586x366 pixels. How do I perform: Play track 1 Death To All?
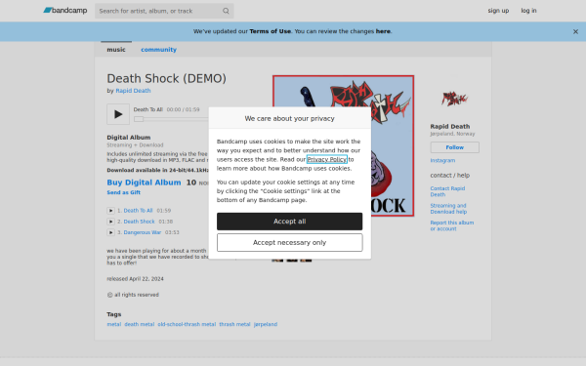point(110,211)
